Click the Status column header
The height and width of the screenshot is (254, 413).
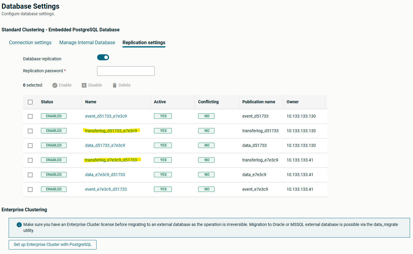click(x=47, y=102)
